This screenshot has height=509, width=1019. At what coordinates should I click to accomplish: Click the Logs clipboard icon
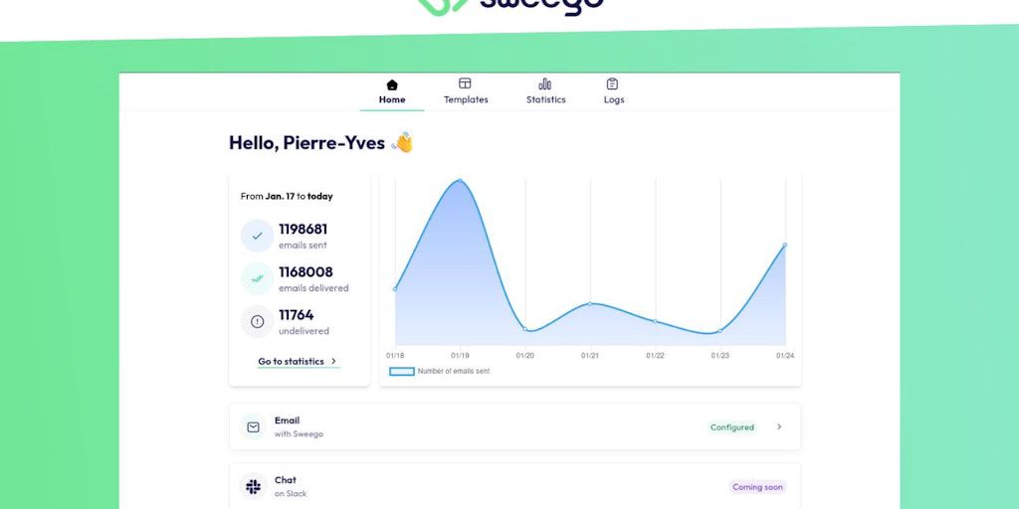point(613,85)
